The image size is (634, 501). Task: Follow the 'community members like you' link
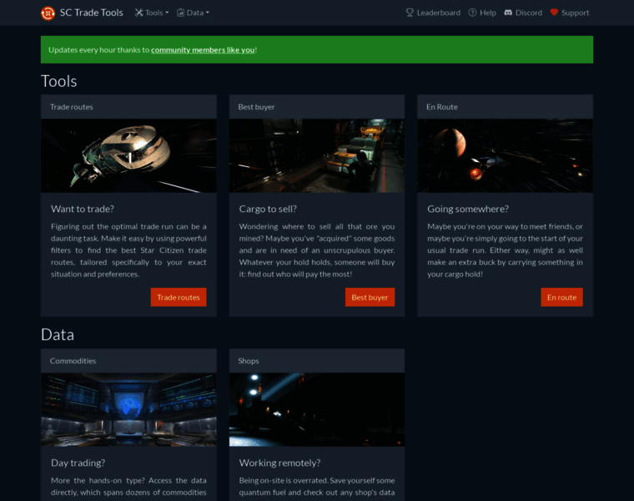(203, 50)
